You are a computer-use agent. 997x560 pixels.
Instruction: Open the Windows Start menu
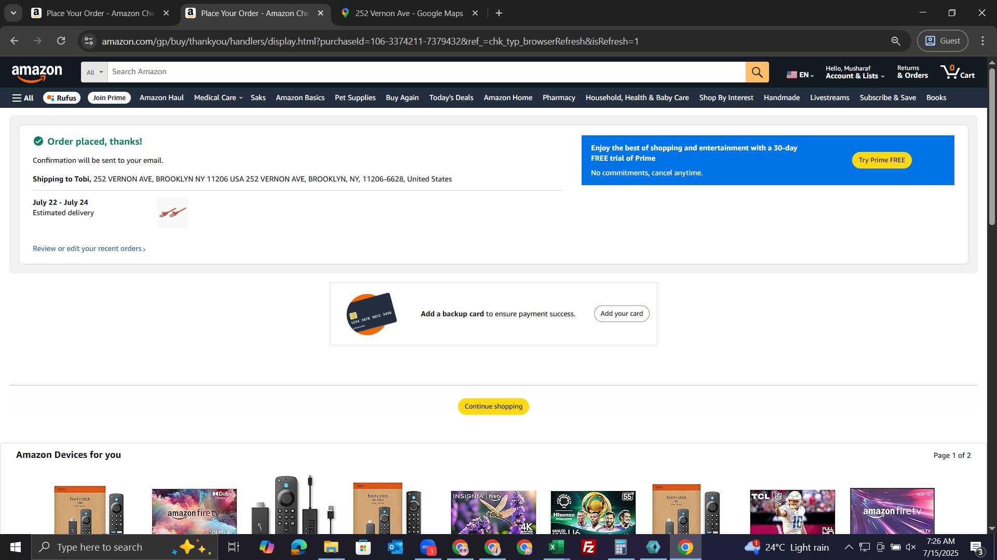pyautogui.click(x=16, y=547)
